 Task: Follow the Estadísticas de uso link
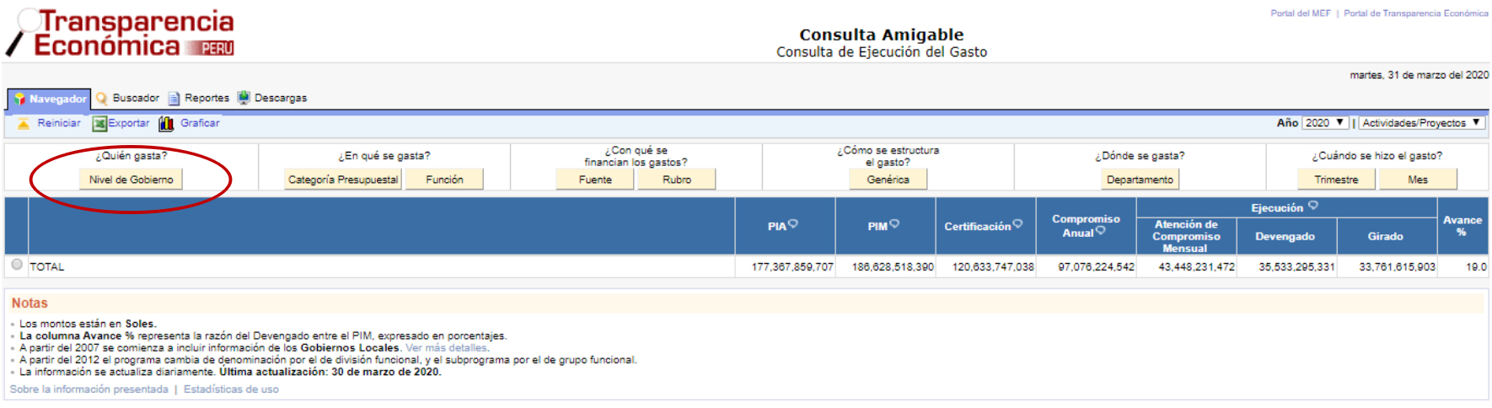tap(231, 389)
